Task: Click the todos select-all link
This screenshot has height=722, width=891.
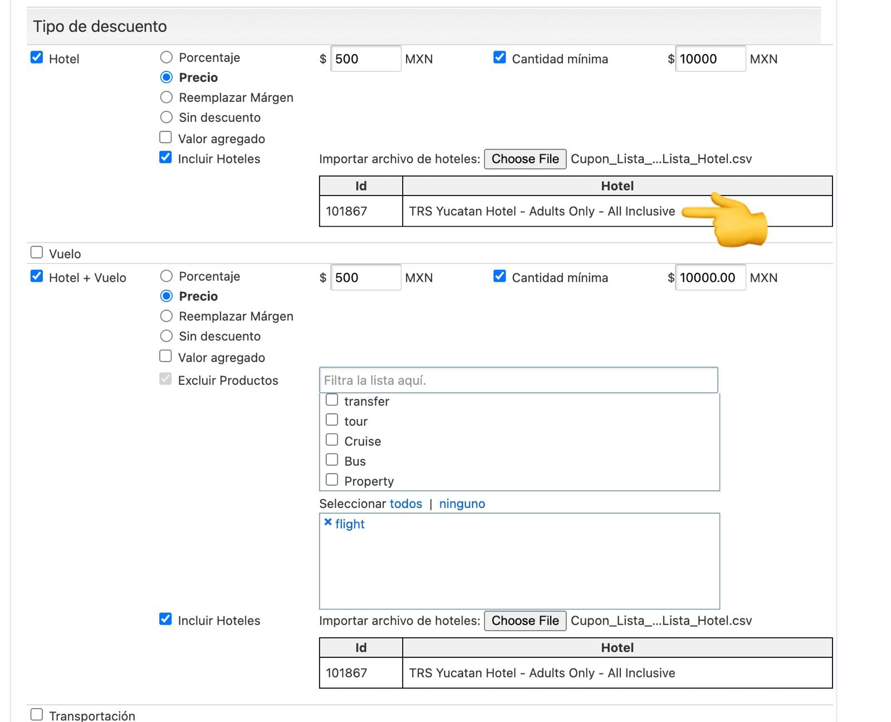Action: coord(406,504)
